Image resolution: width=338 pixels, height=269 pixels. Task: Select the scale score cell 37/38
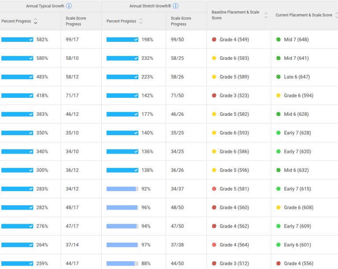coord(177,245)
